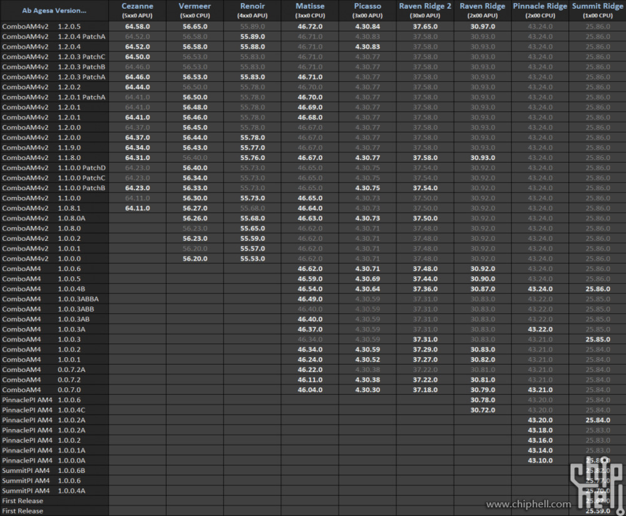Screen dimensions: 626x516
Task: Click the 'Ab Agesa Version...' header cell
Action: pos(54,11)
